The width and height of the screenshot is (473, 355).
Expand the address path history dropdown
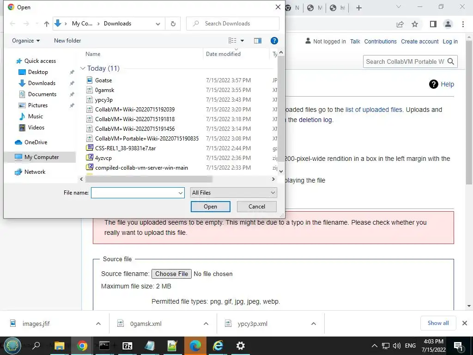click(x=158, y=24)
